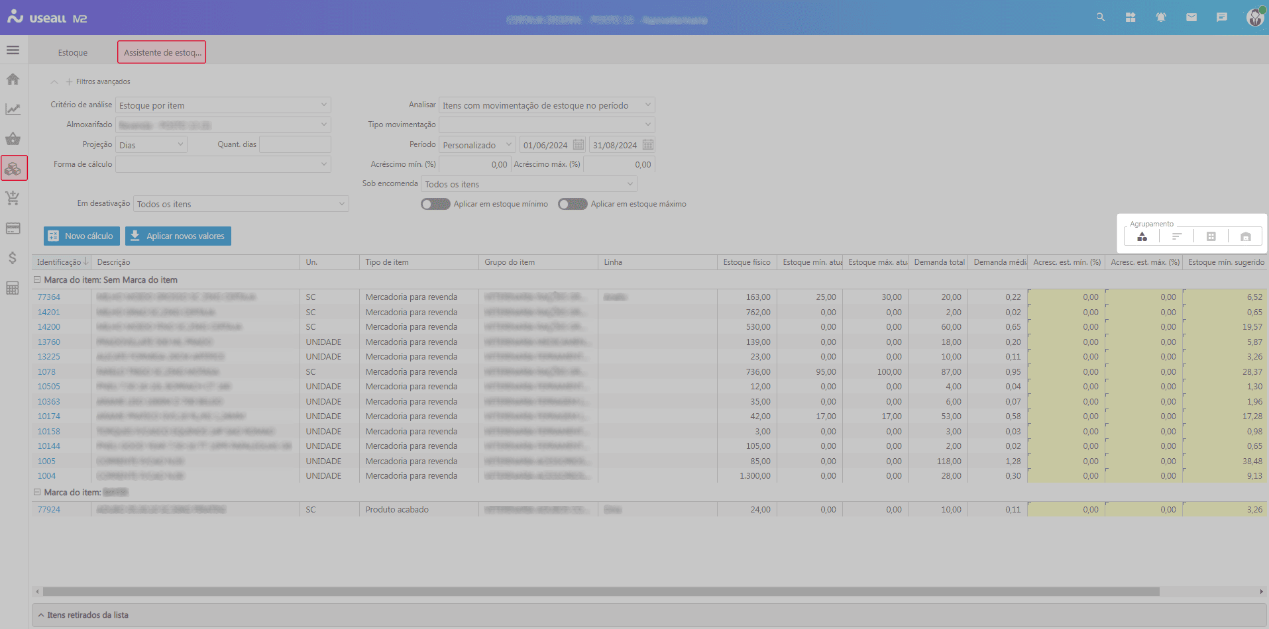This screenshot has width=1269, height=629.
Task: Open Critério de análise dropdown
Action: (223, 105)
